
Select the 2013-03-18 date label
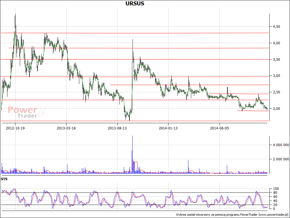66,128
